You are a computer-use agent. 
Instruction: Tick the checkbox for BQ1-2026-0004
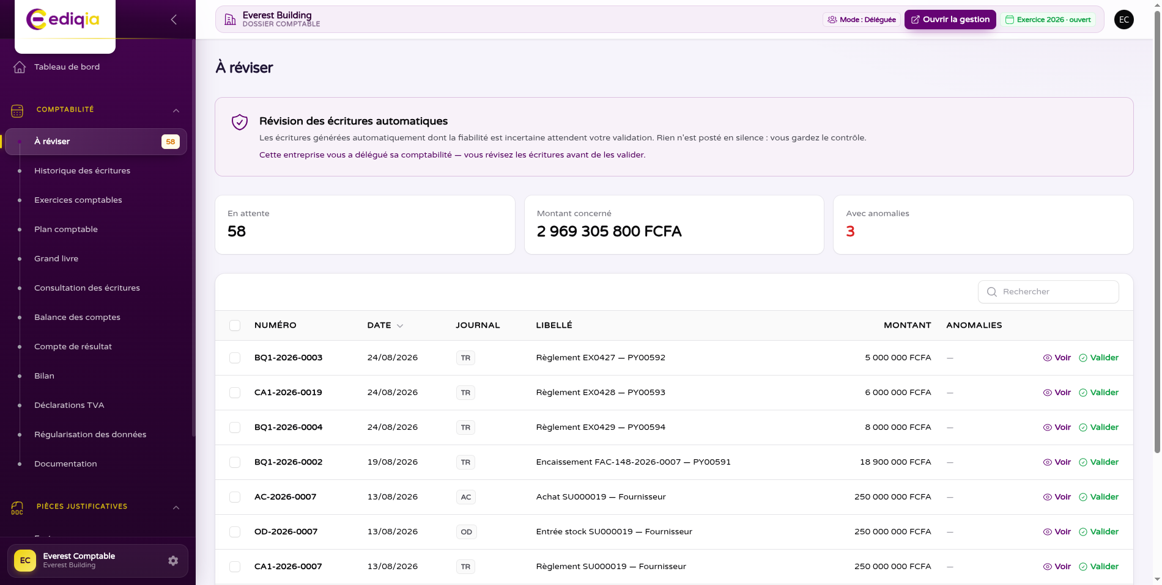235,427
